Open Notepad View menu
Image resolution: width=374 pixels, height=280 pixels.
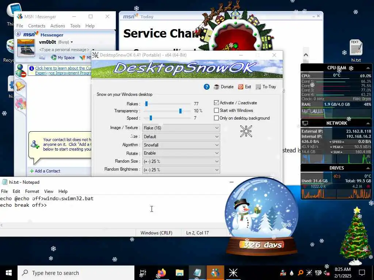click(x=49, y=191)
